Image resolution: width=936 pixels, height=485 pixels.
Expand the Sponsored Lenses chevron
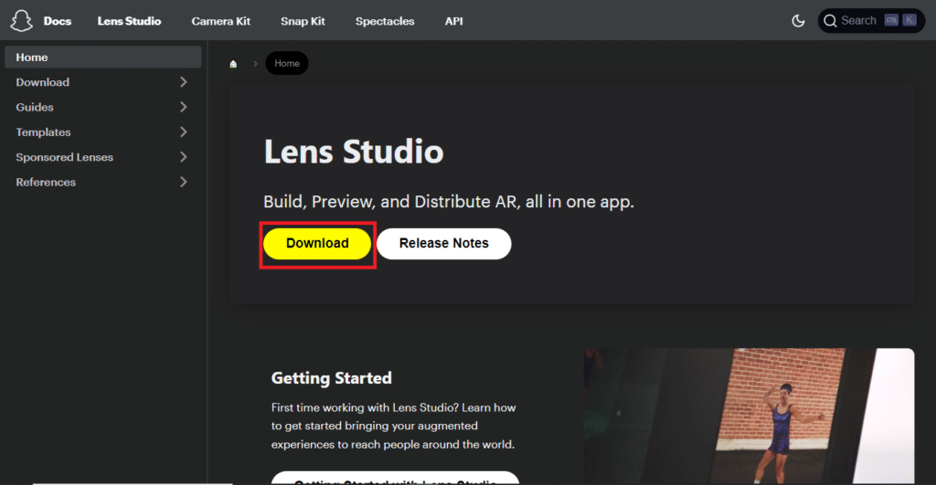(184, 157)
